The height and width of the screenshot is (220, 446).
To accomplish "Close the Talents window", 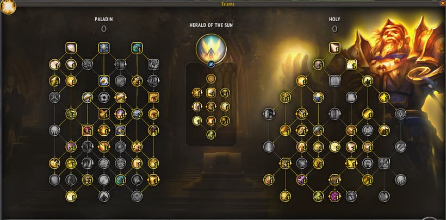I will pyautogui.click(x=442, y=3).
